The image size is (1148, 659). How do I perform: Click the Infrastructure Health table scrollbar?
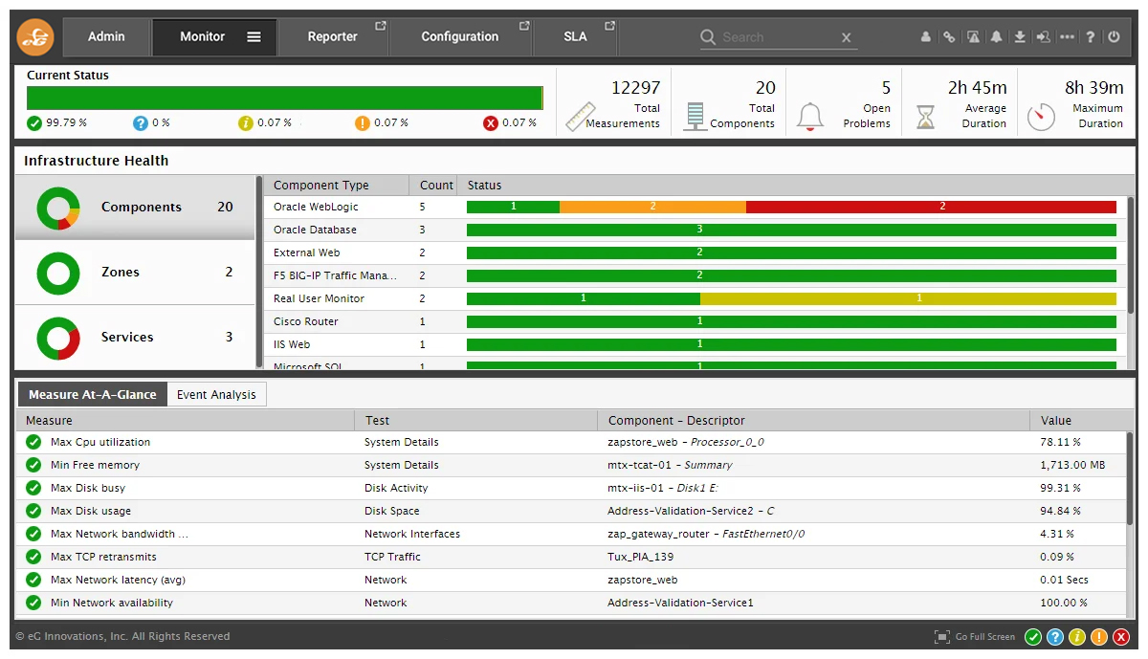pyautogui.click(x=1130, y=254)
